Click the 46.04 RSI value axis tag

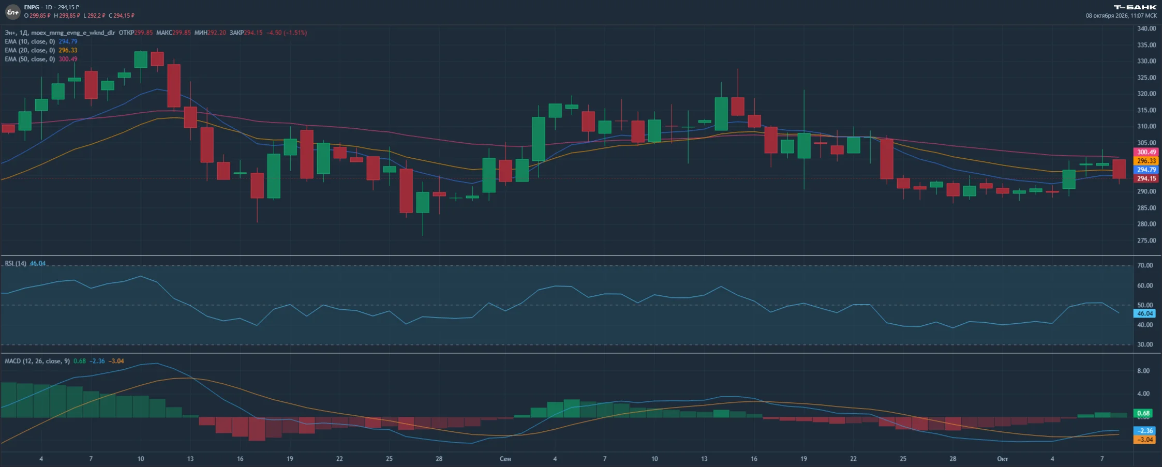coord(1144,313)
